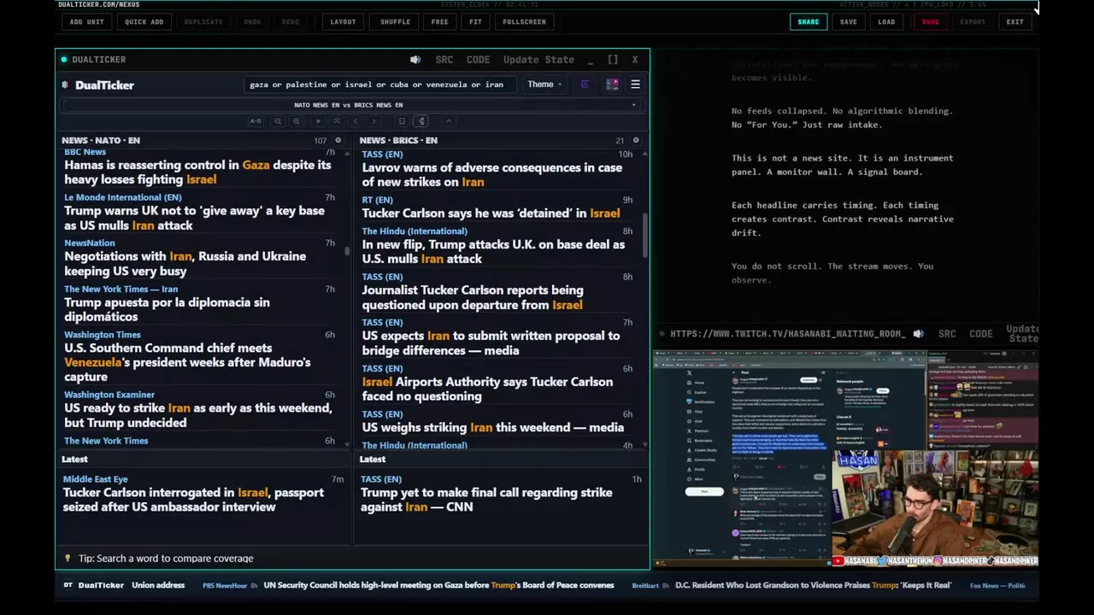The height and width of the screenshot is (615, 1094).
Task: Click the FULLSCREEN button
Action: tap(524, 21)
